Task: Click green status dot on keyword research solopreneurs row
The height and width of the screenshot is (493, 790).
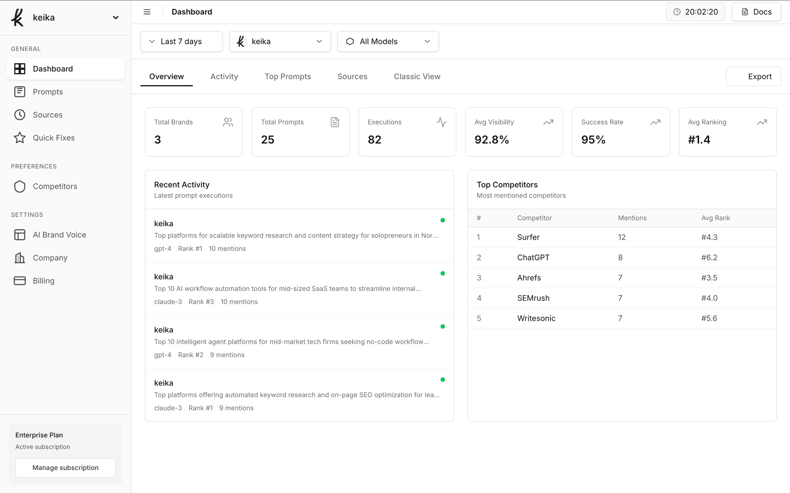Action: 443,220
